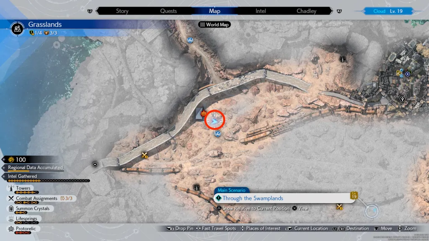The width and height of the screenshot is (429, 241).
Task: Click the tower icon near bottom pipeline
Action: 196,187
